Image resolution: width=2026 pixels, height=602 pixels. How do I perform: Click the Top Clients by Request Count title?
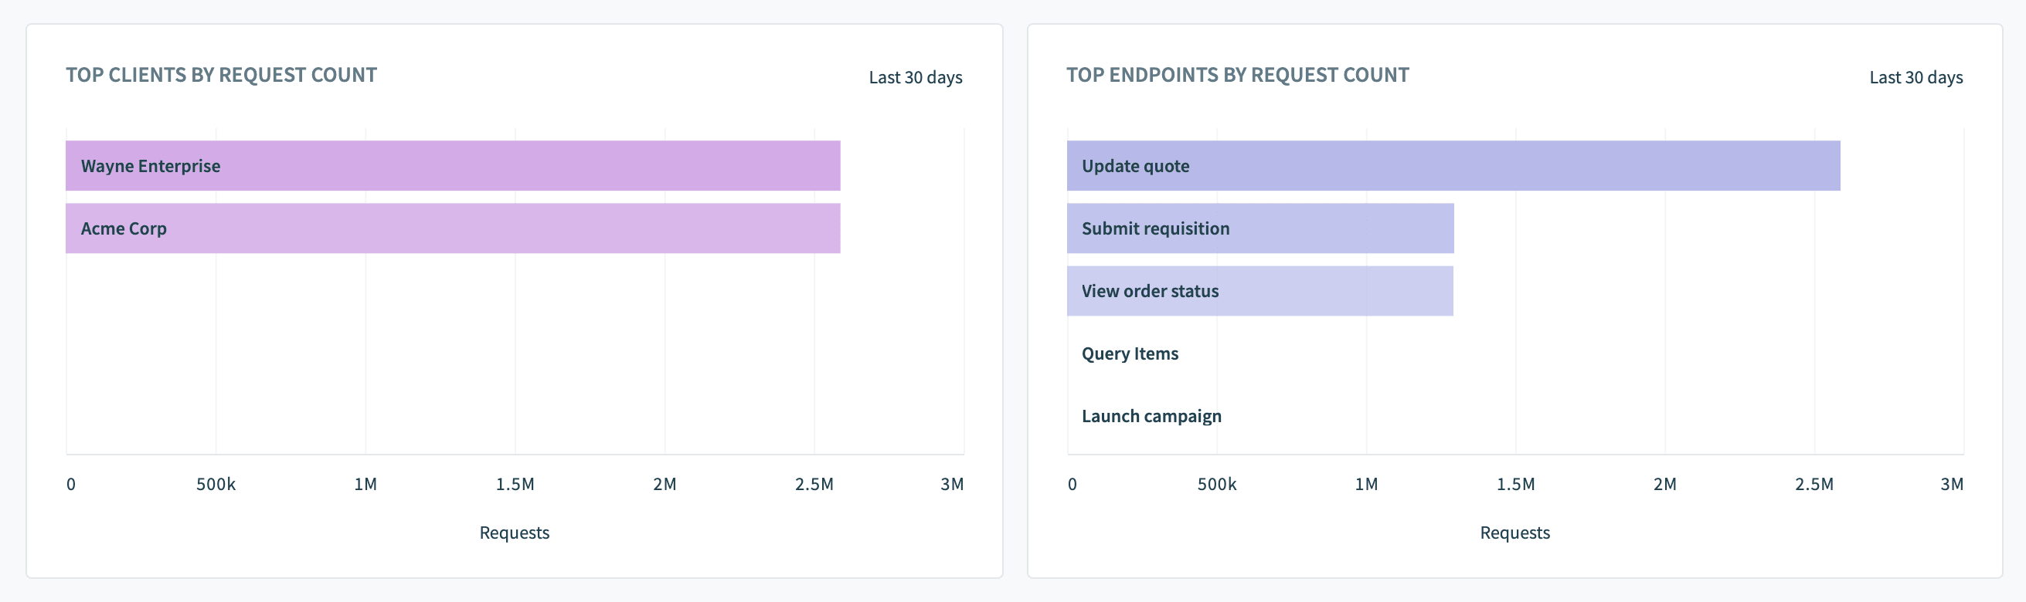[221, 76]
